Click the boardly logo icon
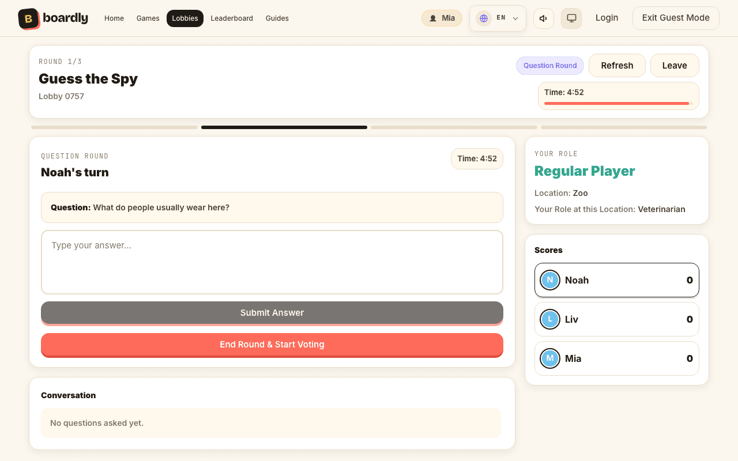This screenshot has height=461, width=738. 29,18
